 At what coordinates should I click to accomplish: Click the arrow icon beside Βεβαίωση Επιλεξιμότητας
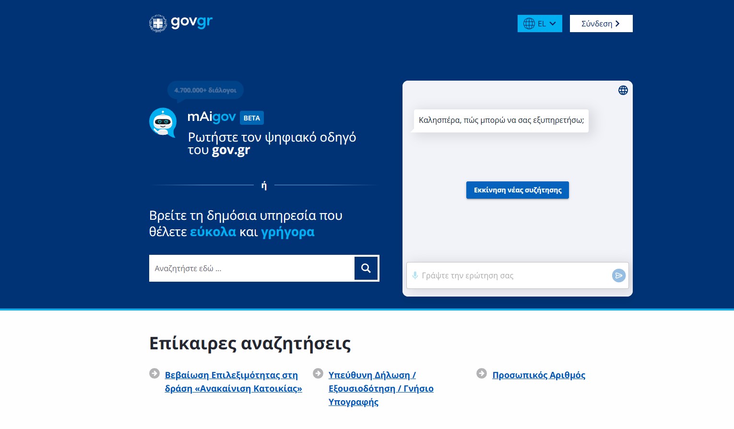pos(154,373)
